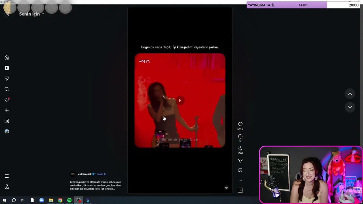Open the Reels section in the sidebar

click(x=7, y=68)
